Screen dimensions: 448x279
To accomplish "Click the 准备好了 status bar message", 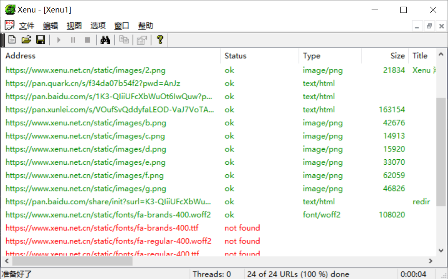I will (x=16, y=274).
